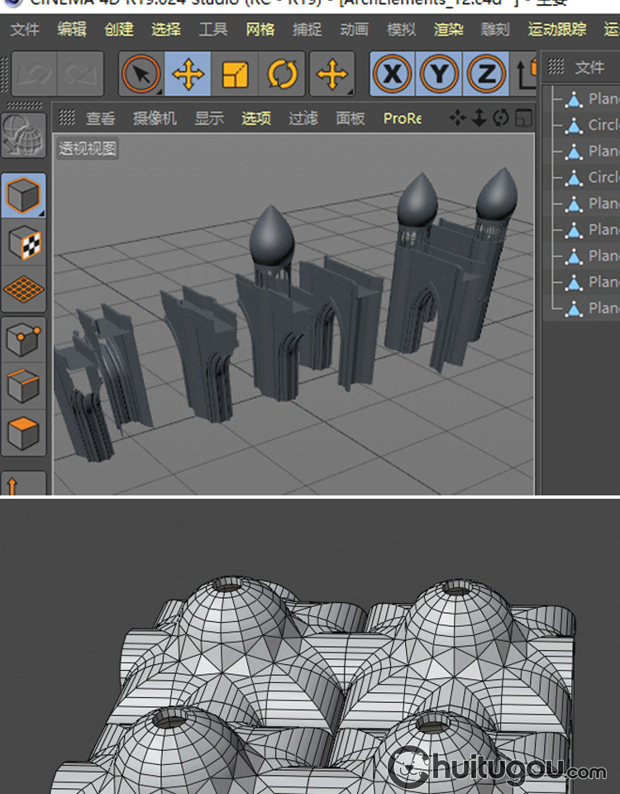
Task: Open the 捕捉 menu
Action: [307, 30]
